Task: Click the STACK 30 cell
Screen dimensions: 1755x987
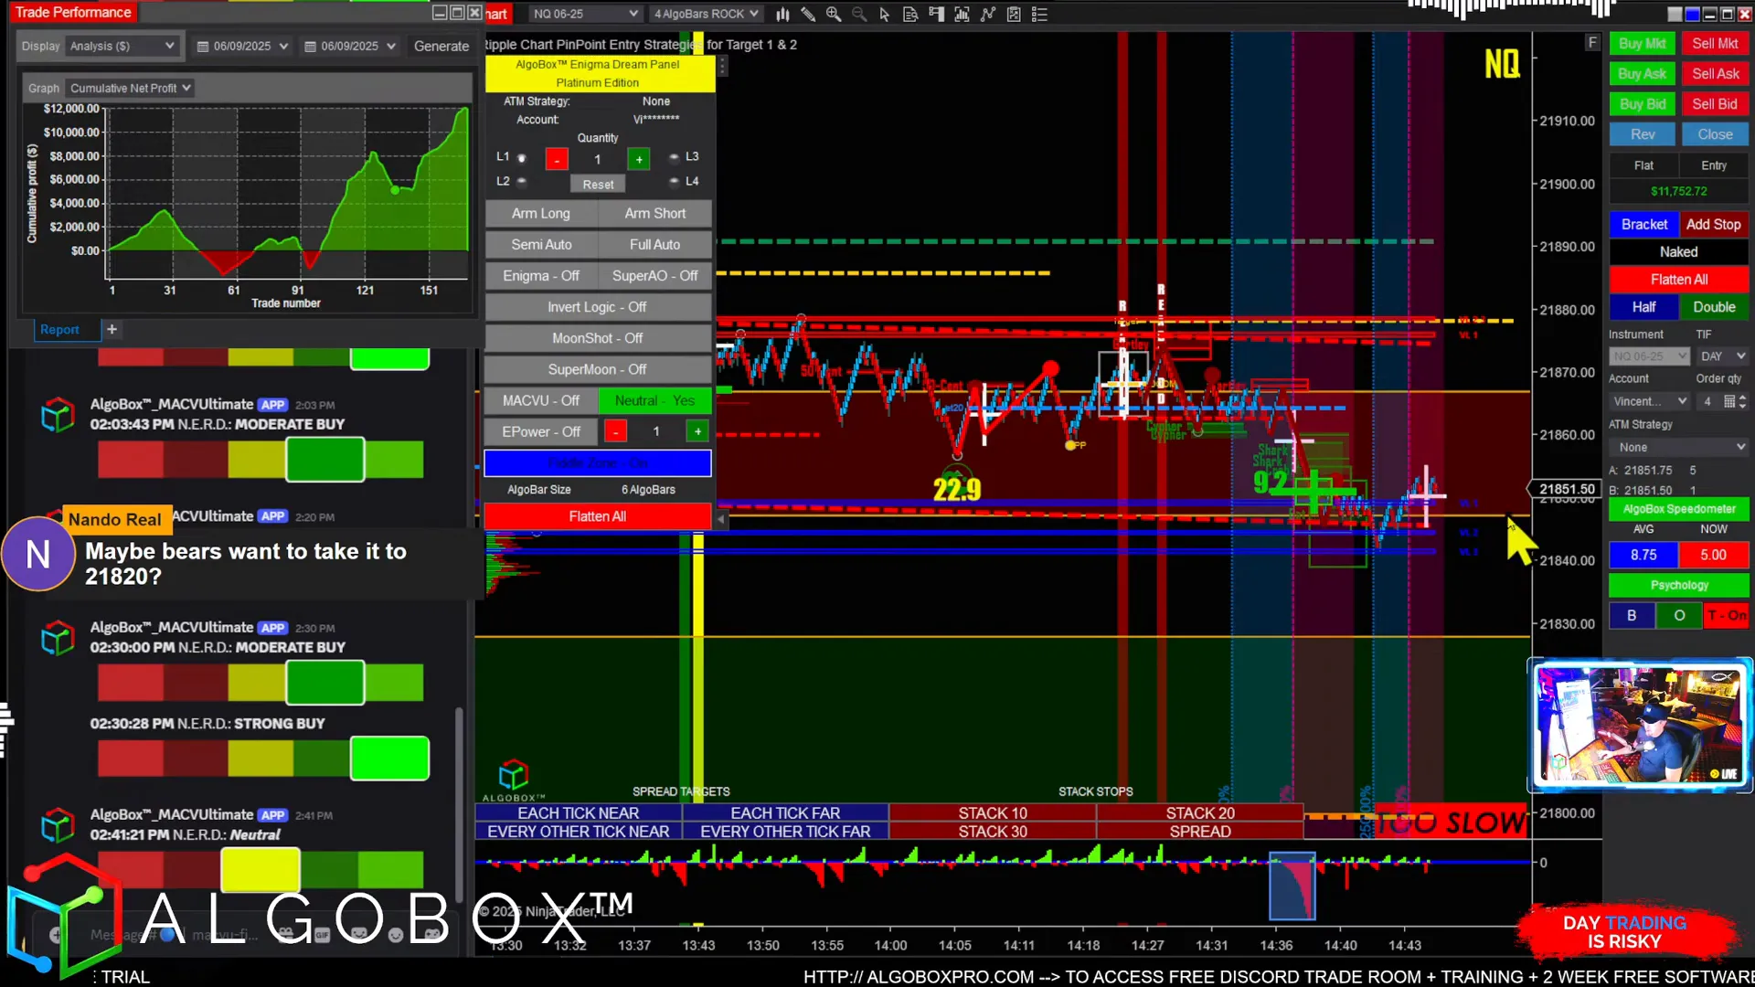Action: [x=993, y=832]
